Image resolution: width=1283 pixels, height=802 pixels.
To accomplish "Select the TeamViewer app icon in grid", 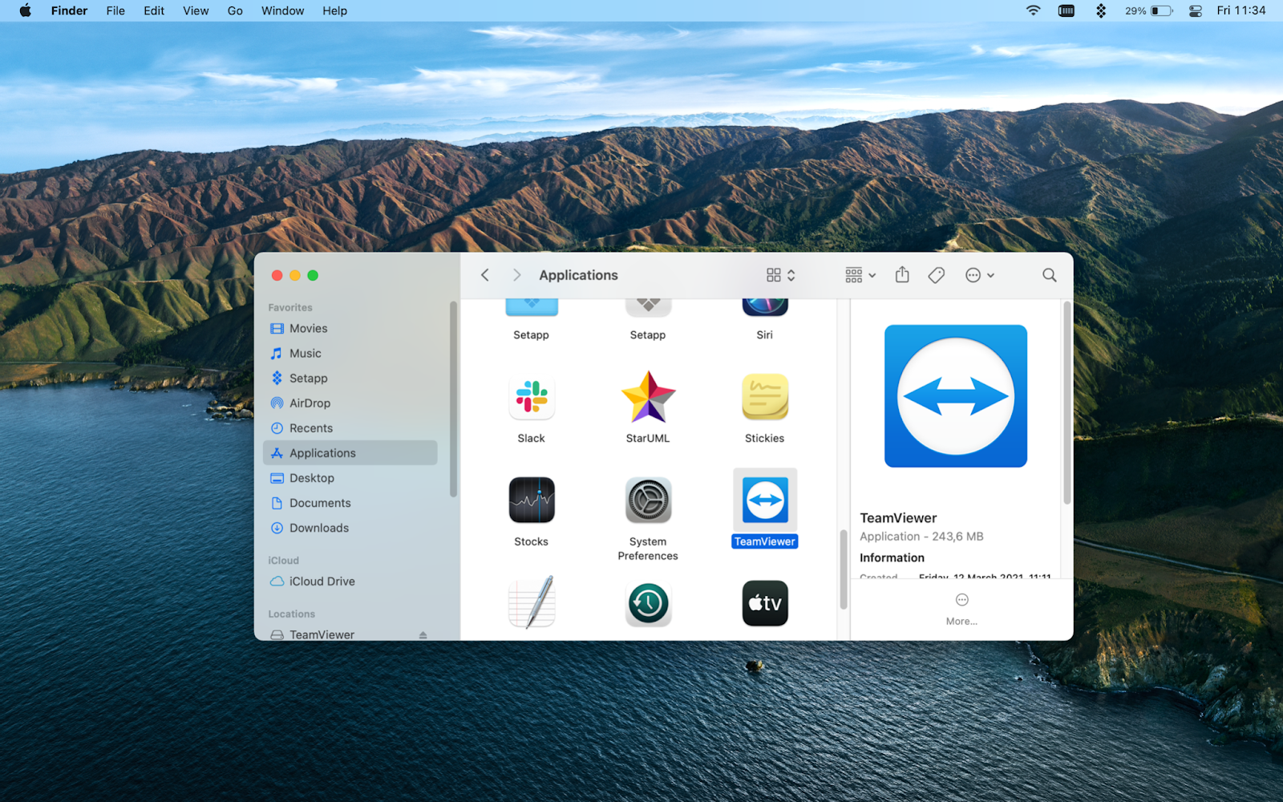I will (765, 500).
